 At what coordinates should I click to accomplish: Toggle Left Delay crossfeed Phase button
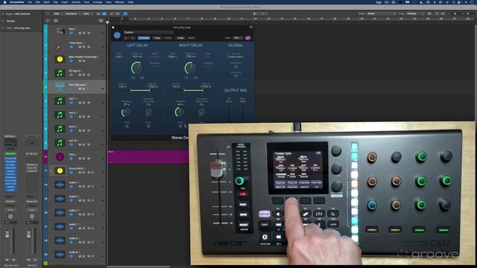(148, 126)
